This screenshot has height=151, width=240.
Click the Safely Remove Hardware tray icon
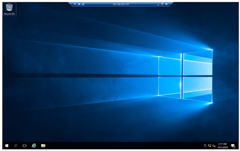coord(205,146)
